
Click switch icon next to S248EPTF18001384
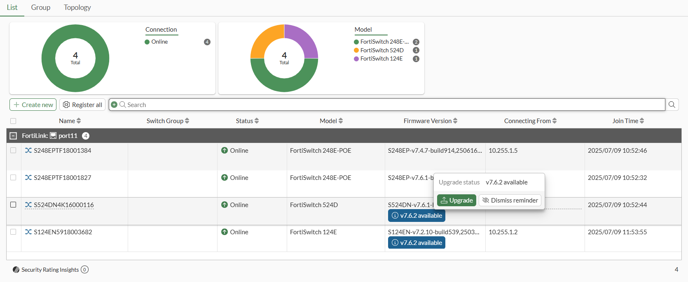coord(28,150)
